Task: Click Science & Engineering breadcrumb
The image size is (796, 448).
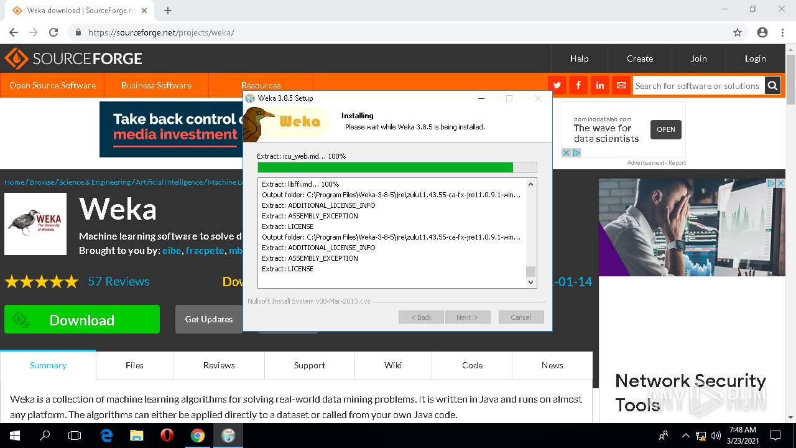Action: (x=95, y=182)
